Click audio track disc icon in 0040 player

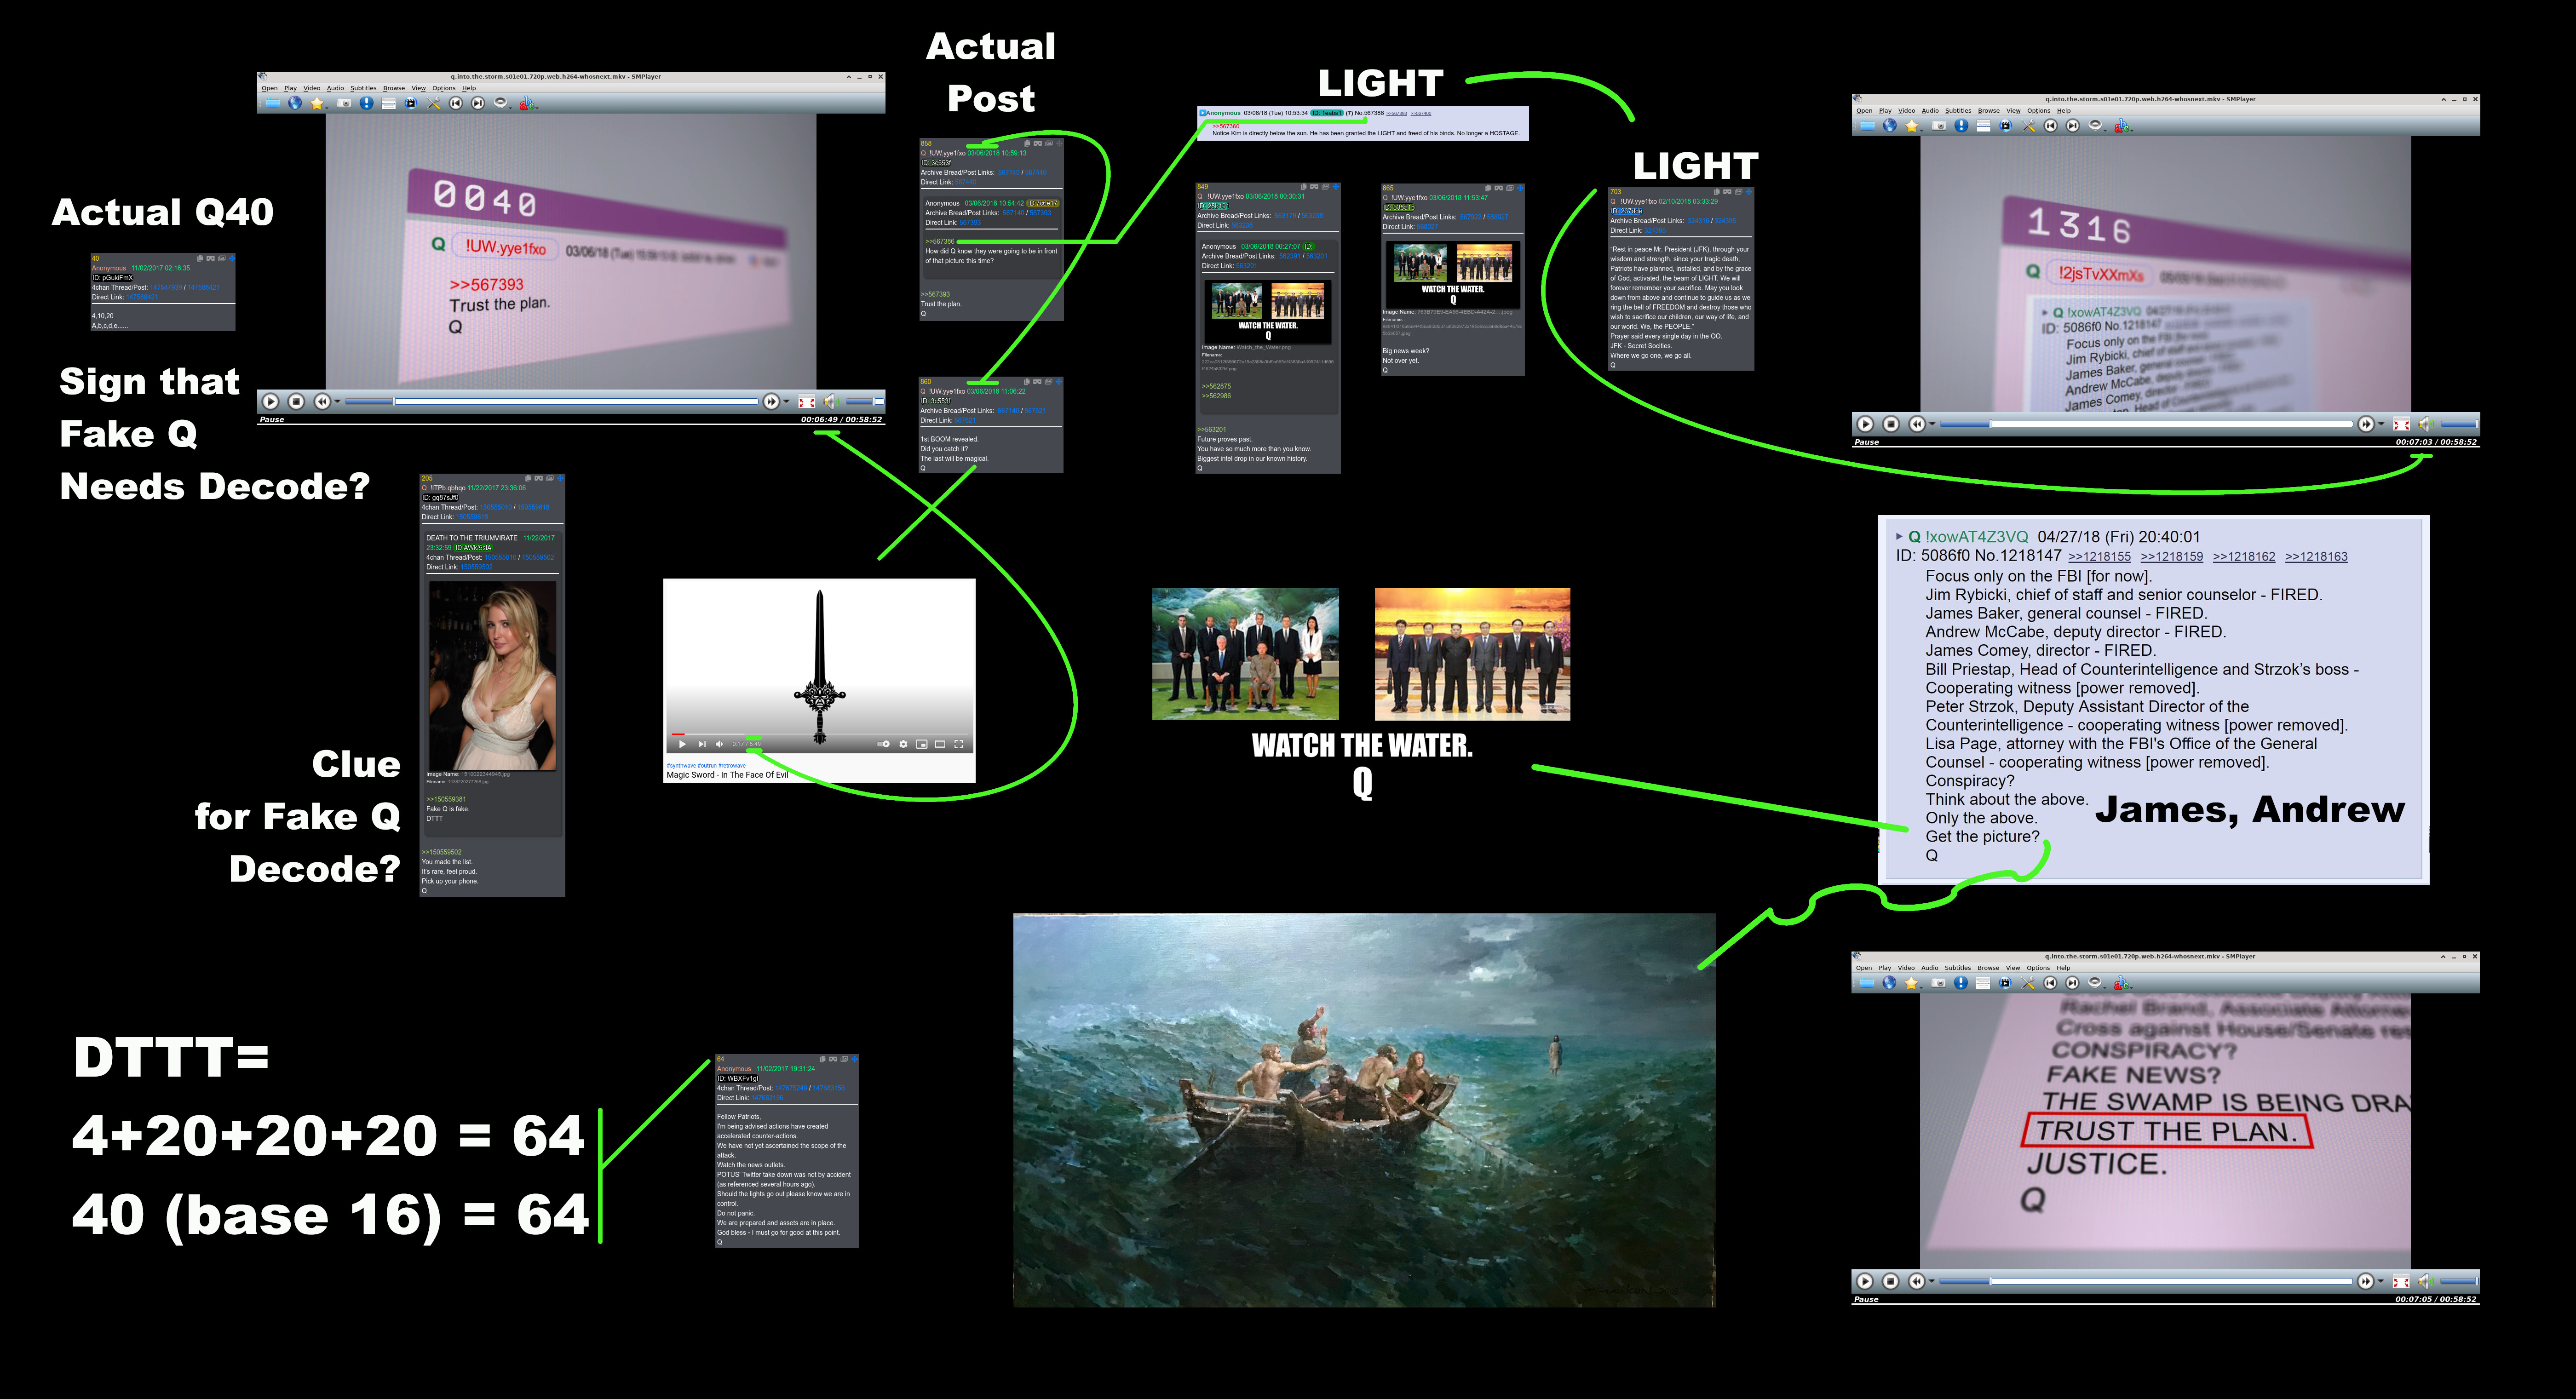tap(500, 103)
